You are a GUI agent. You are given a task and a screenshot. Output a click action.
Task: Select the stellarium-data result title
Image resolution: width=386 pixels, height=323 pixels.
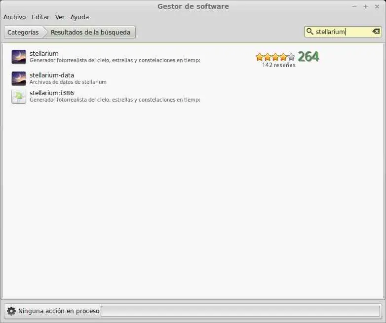[x=52, y=75]
